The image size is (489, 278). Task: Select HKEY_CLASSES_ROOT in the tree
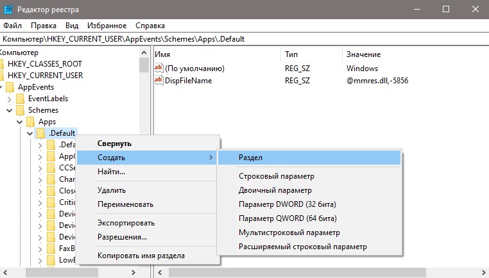[44, 64]
